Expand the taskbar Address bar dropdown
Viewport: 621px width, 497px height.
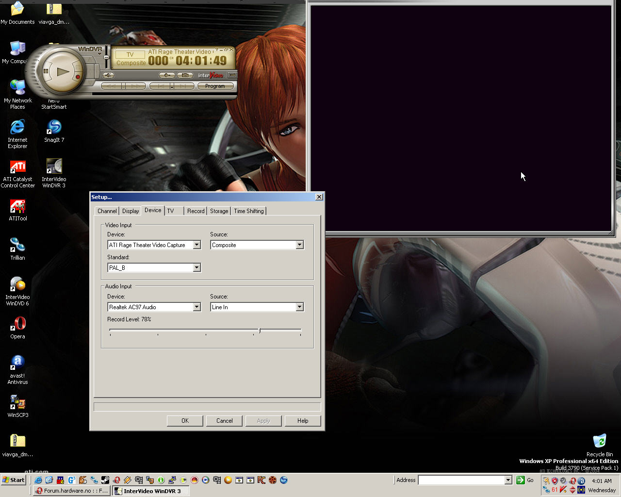508,480
